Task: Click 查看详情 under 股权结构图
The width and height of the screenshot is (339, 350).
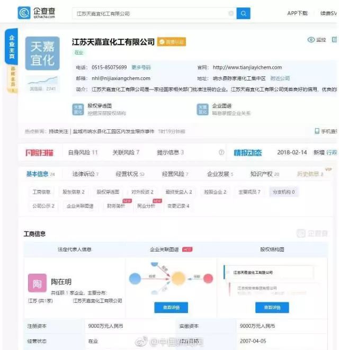Action: click(272, 307)
